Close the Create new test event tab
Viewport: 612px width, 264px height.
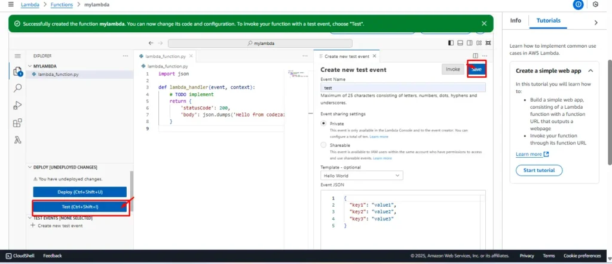(374, 56)
